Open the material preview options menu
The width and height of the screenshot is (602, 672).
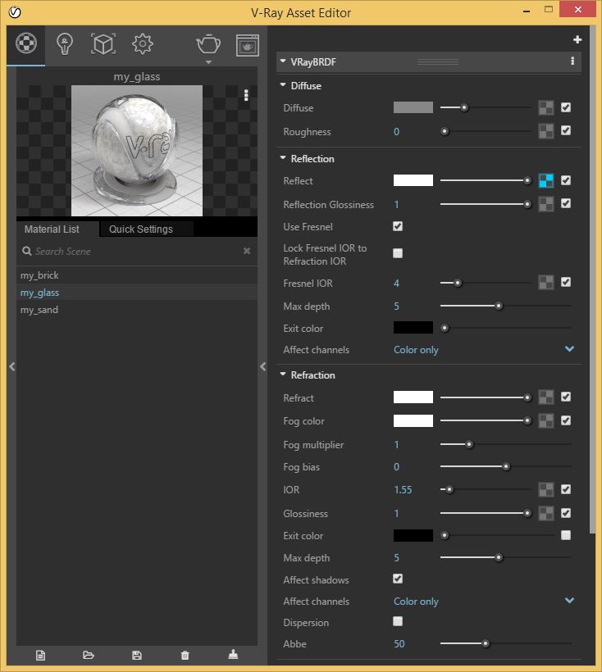(246, 95)
